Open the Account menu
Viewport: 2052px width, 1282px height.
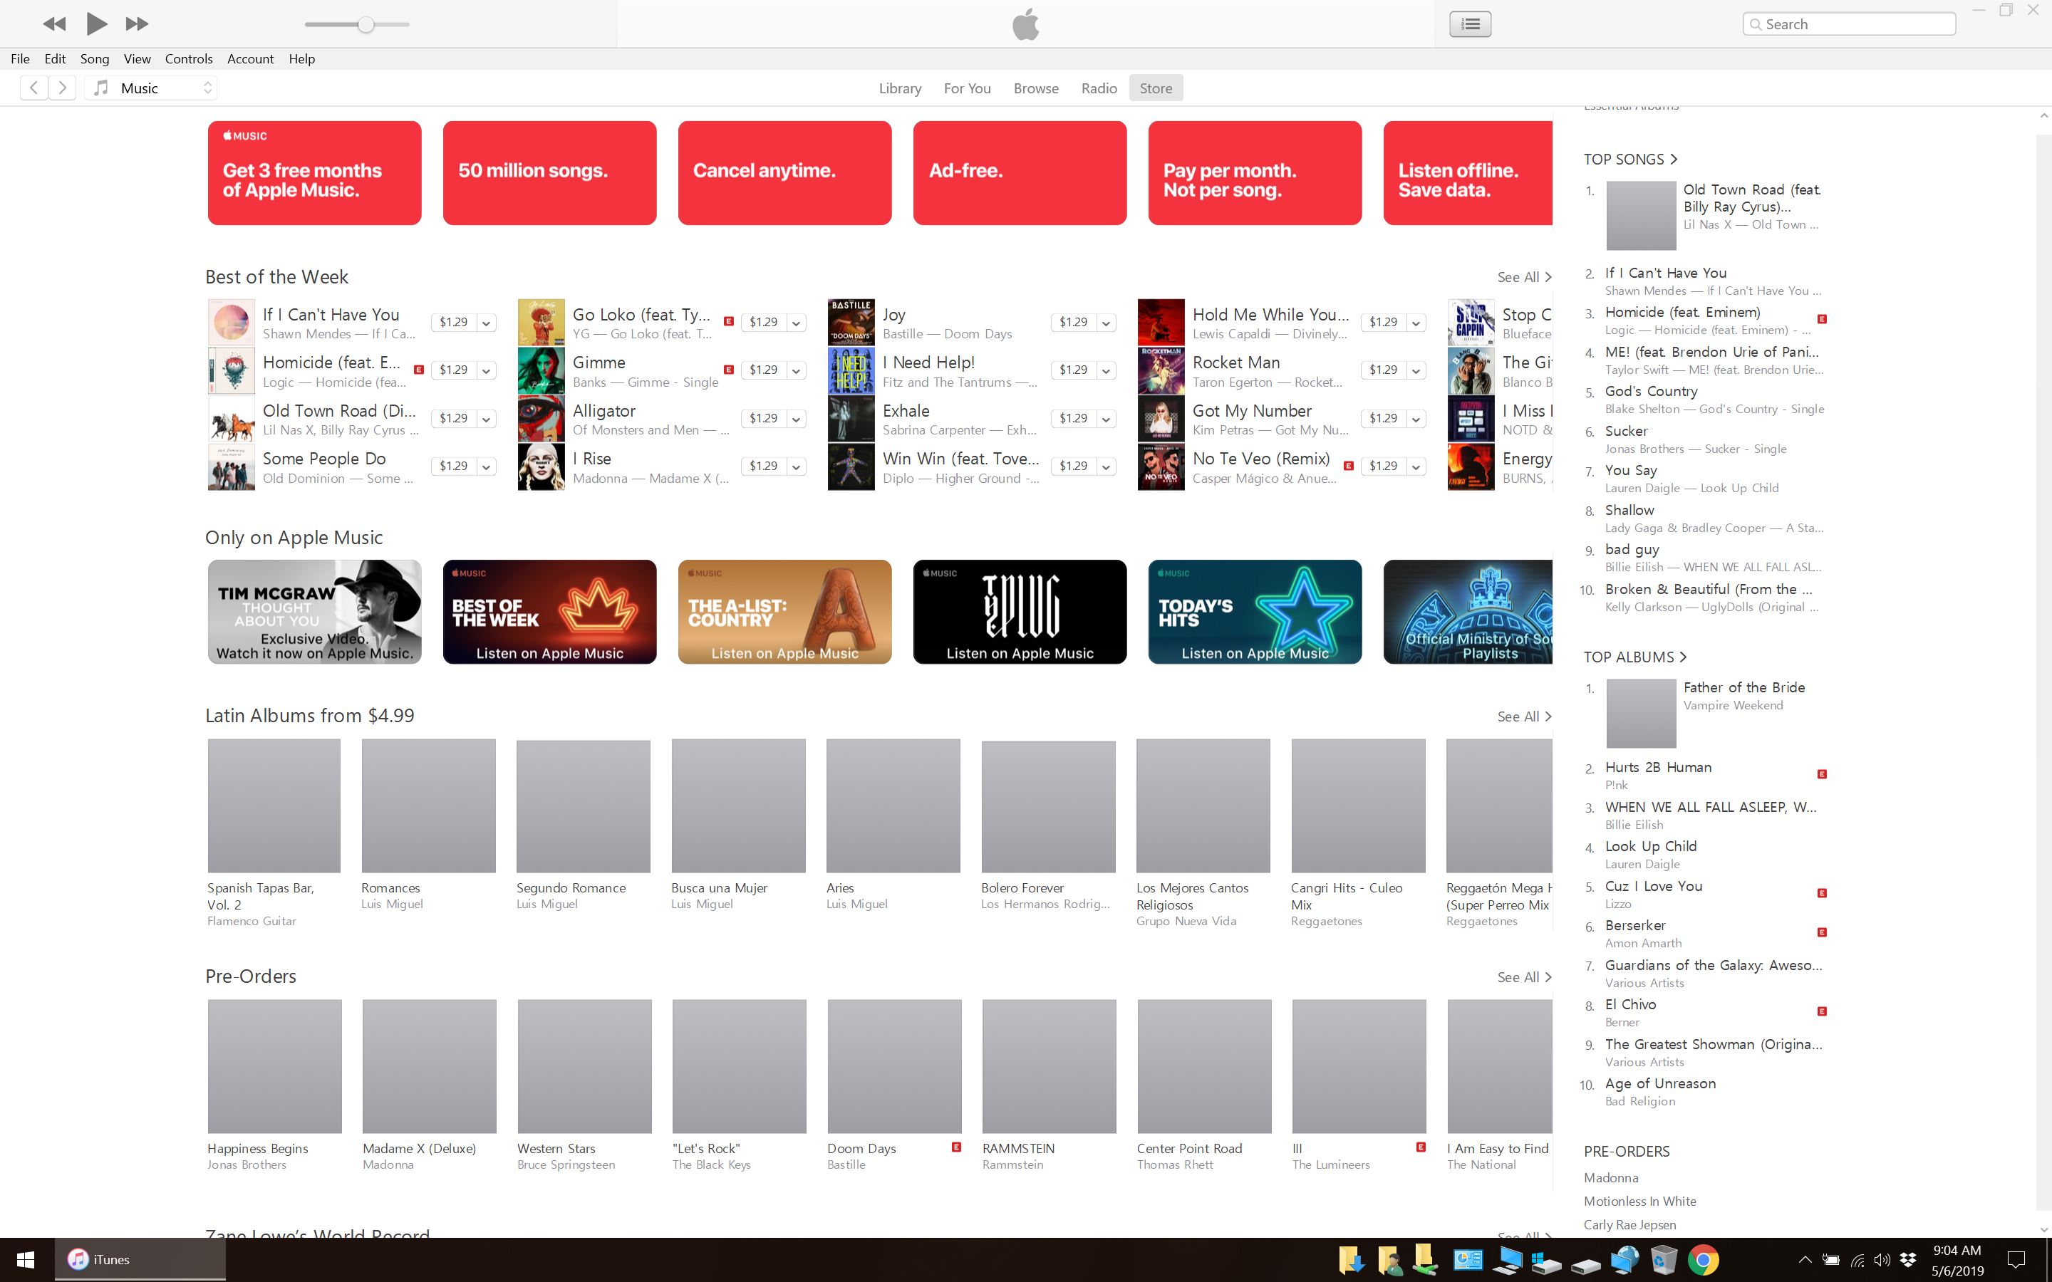(250, 58)
